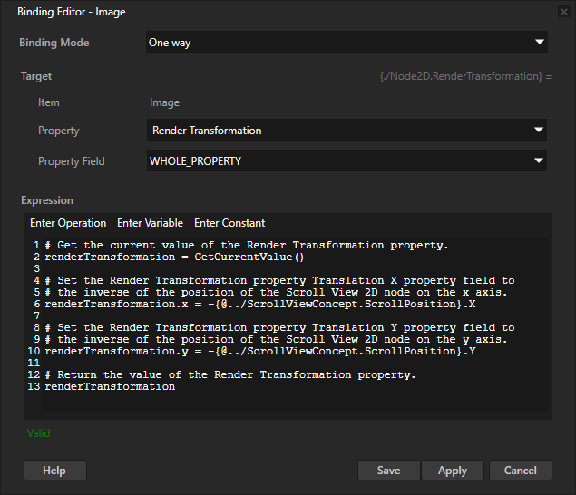Image resolution: width=576 pixels, height=495 pixels.
Task: Open the Enter Operation menu
Action: (68, 223)
